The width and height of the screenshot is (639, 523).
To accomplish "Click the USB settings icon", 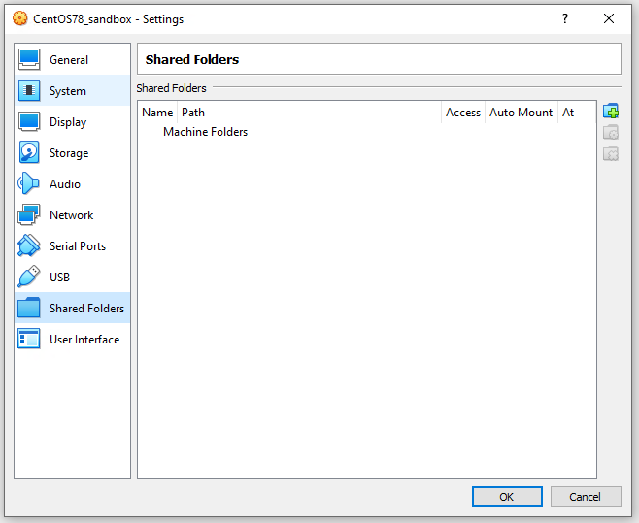I will pyautogui.click(x=29, y=278).
